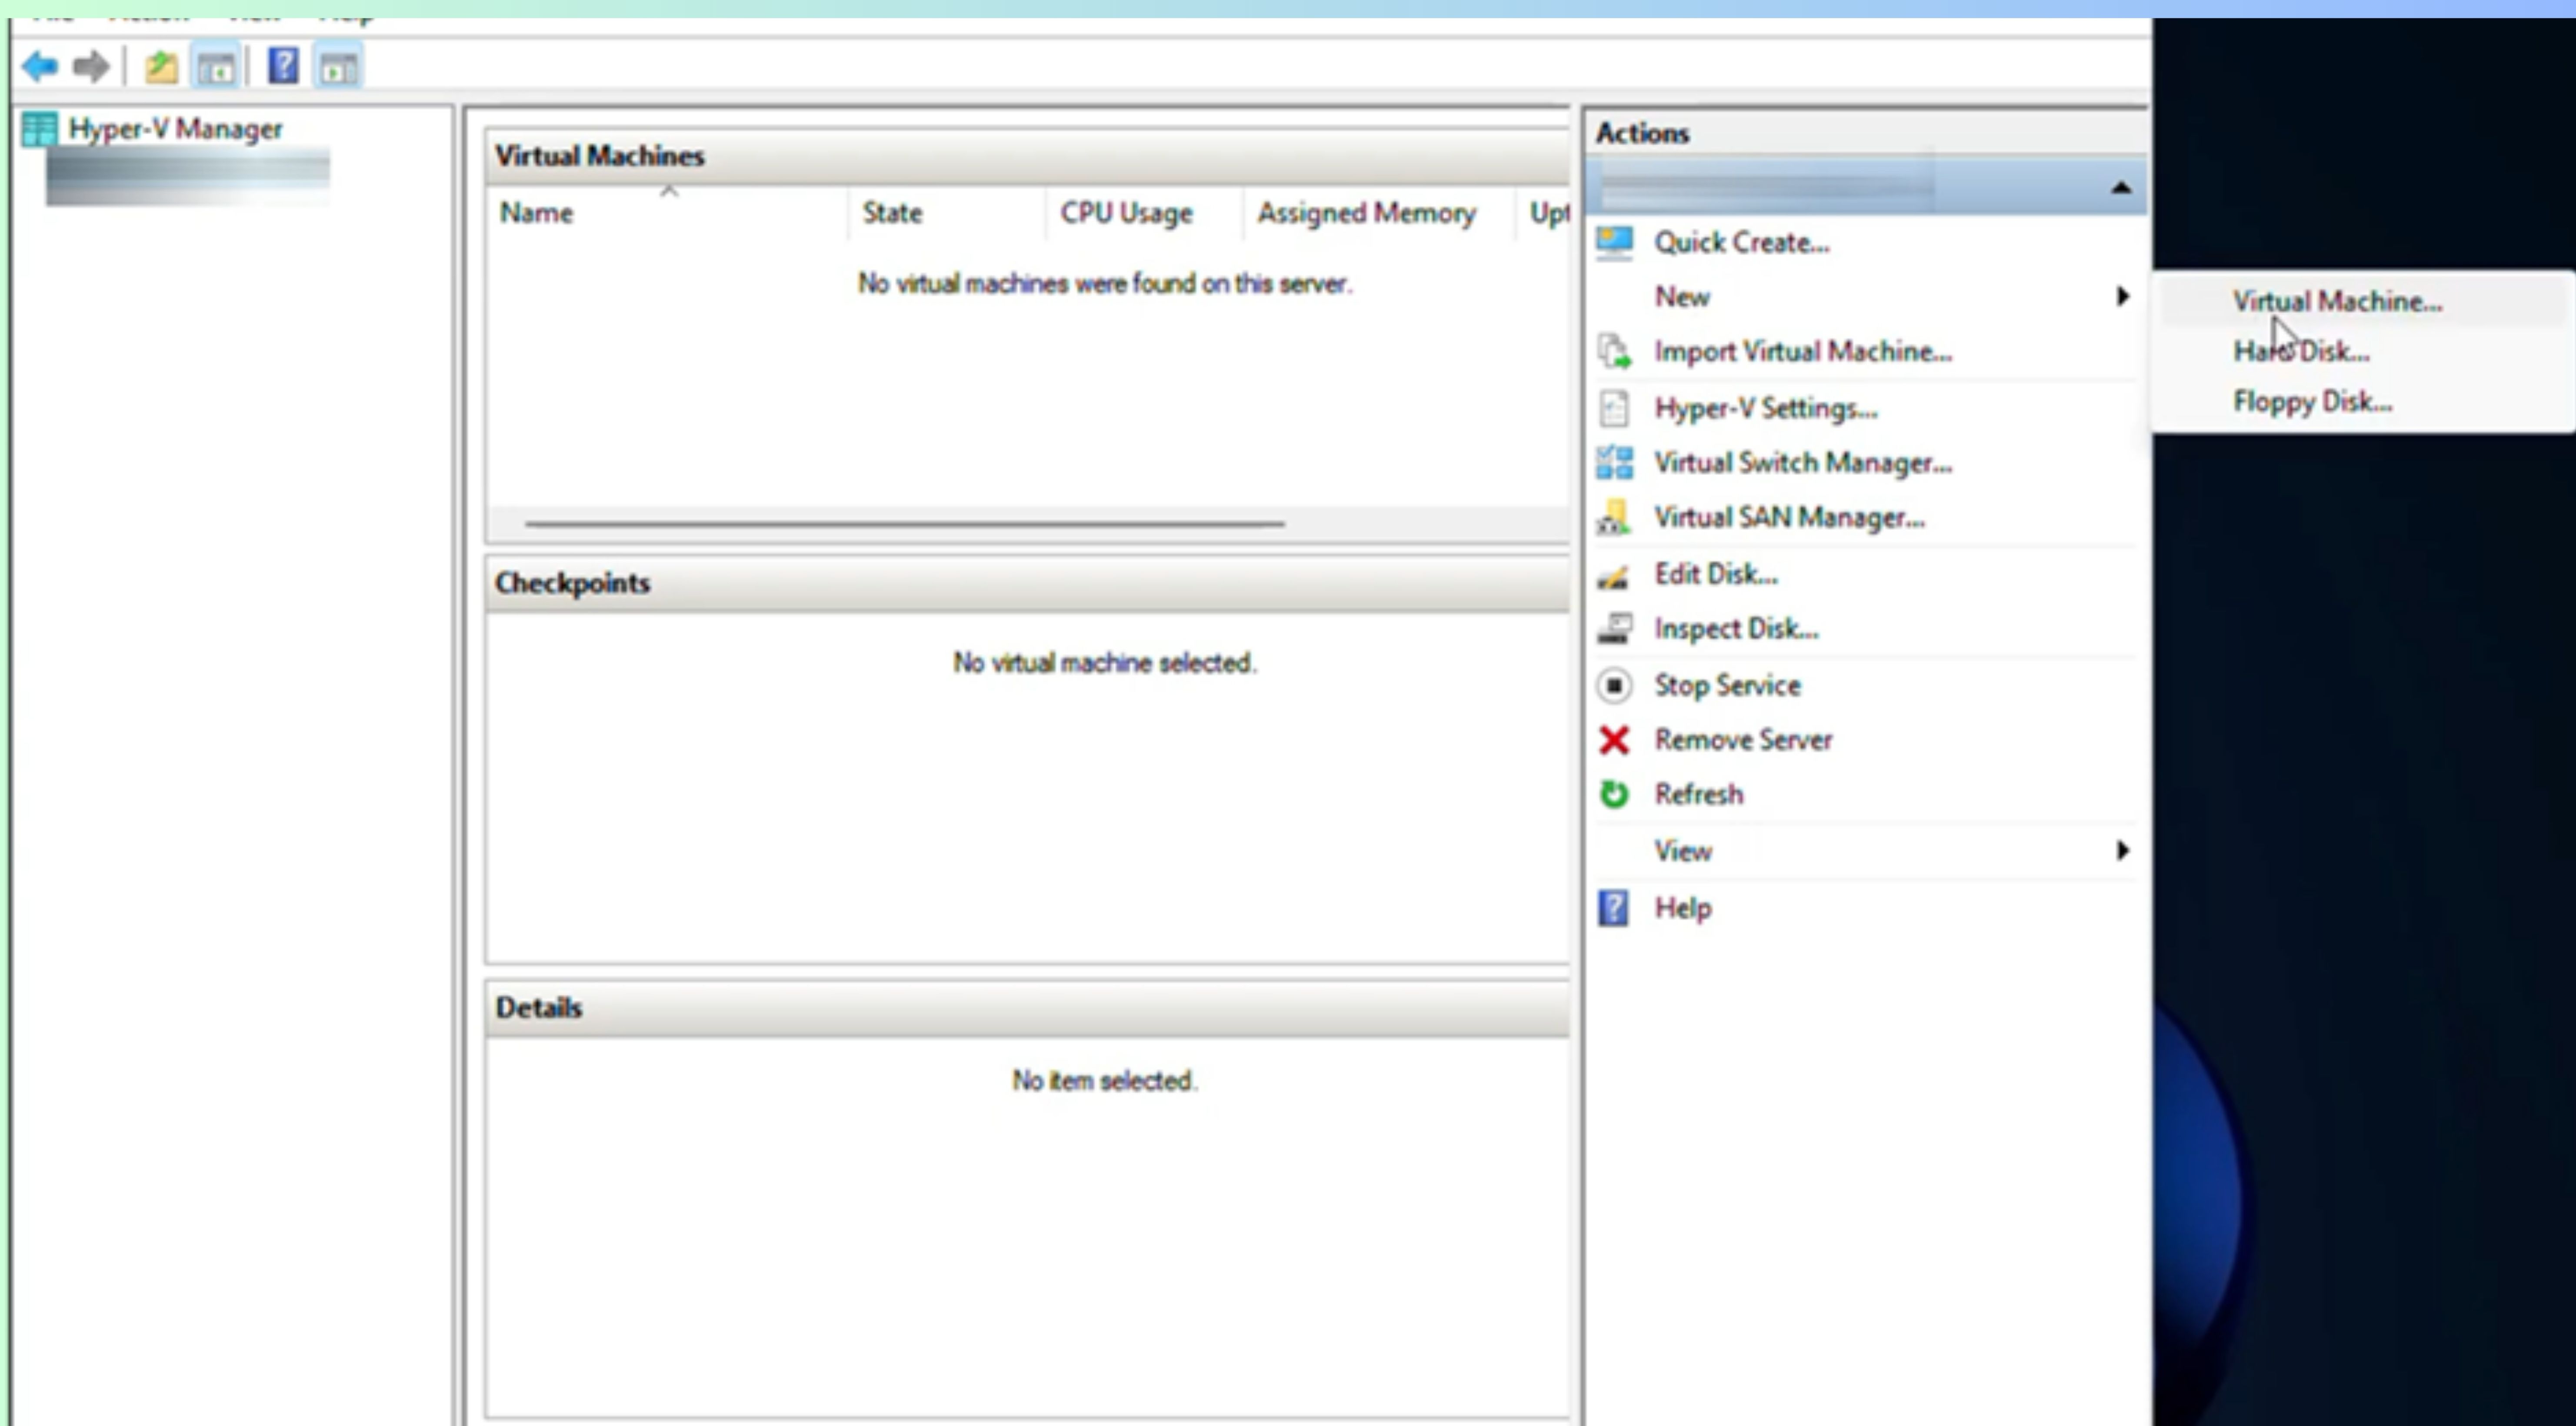Click the Help question mark icon in Actions
Screen dimensions: 2576x1426
1613,908
